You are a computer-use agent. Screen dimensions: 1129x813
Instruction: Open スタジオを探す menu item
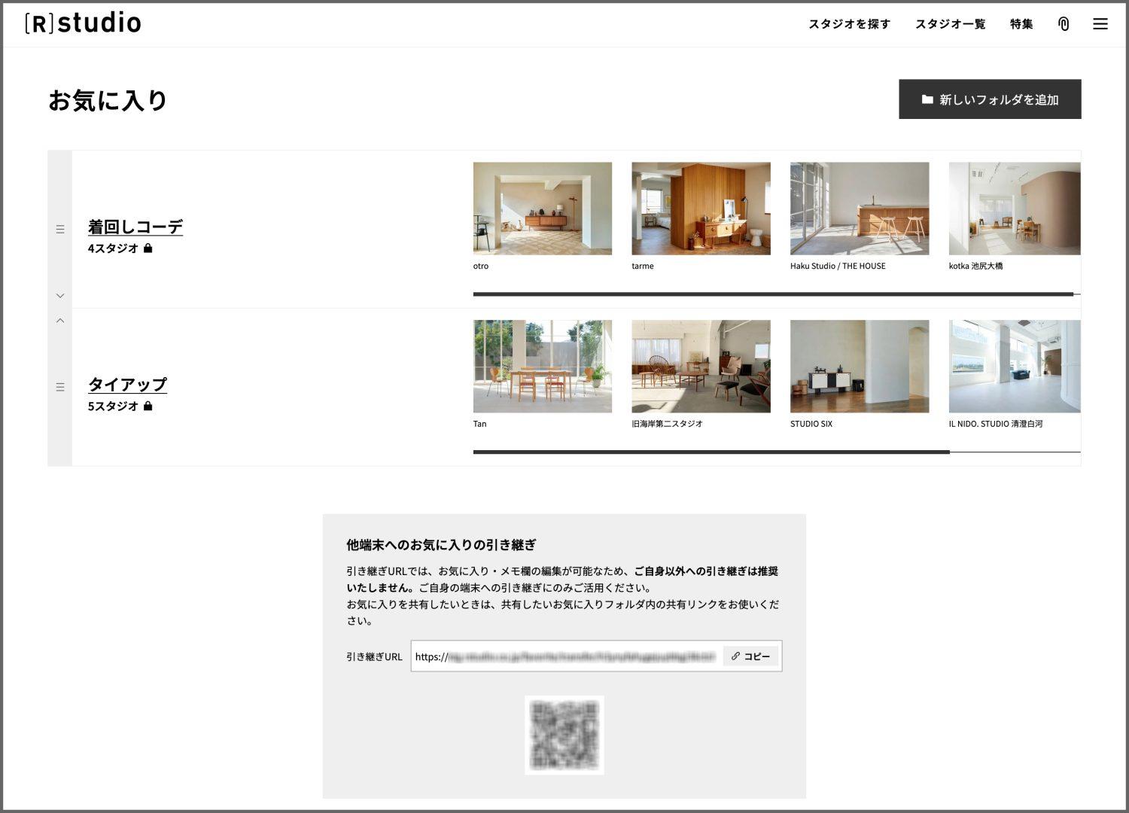point(849,24)
